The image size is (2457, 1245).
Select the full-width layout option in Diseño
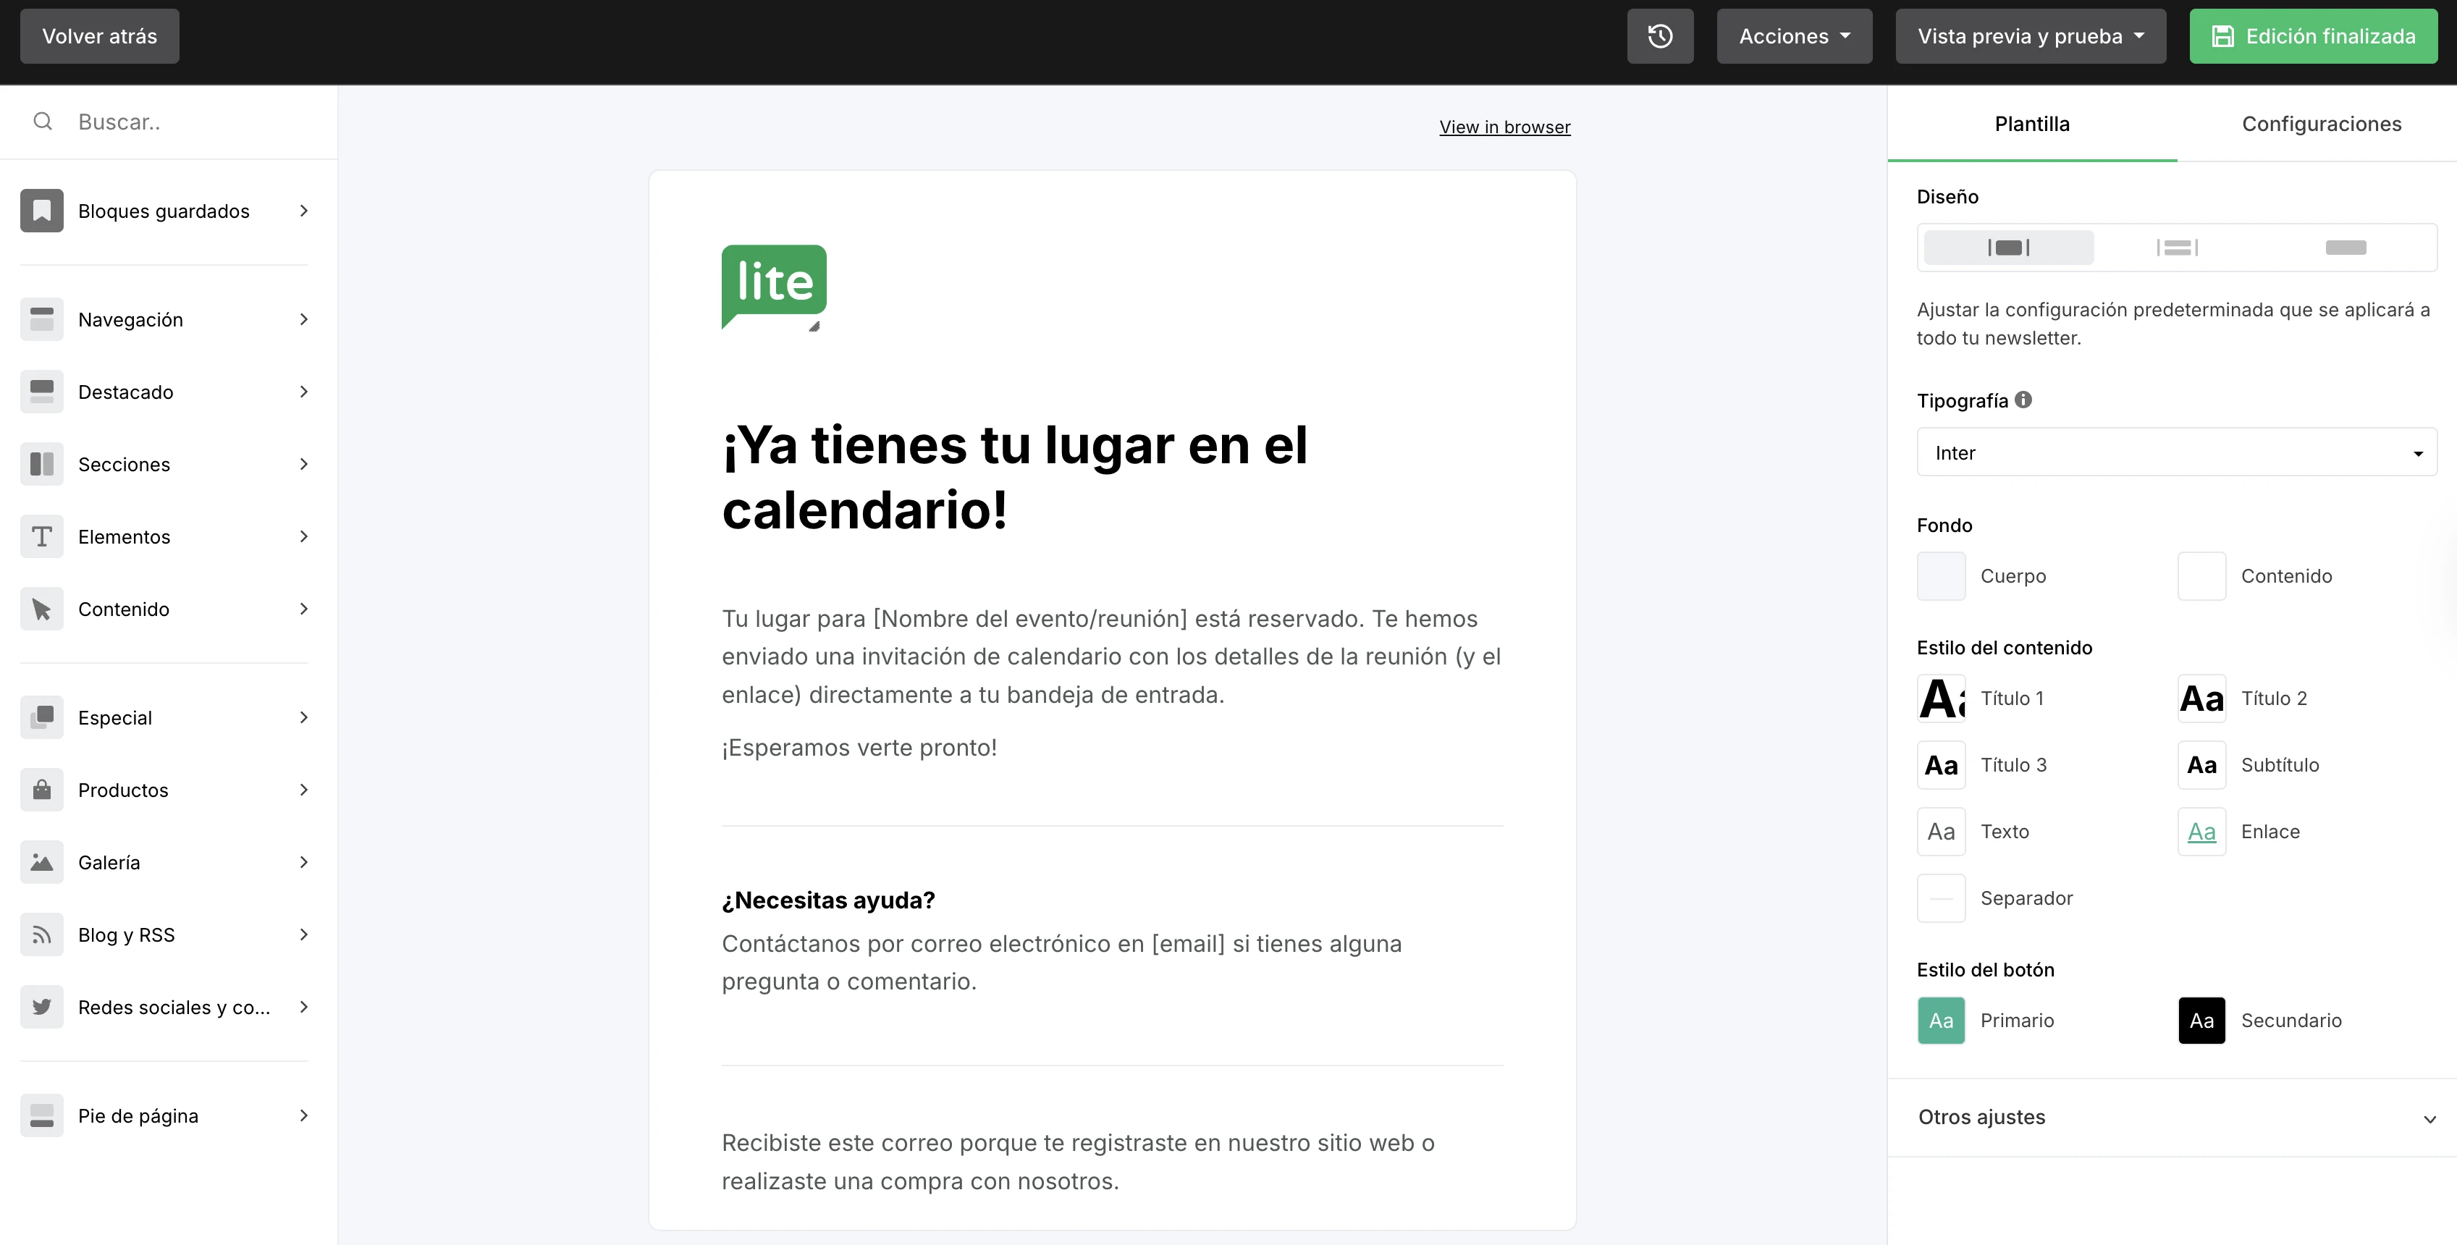[x=2346, y=247]
